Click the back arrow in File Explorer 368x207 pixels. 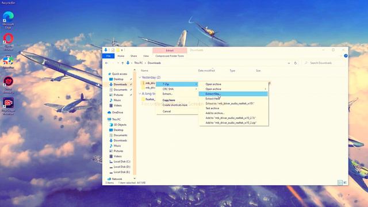tap(106, 63)
